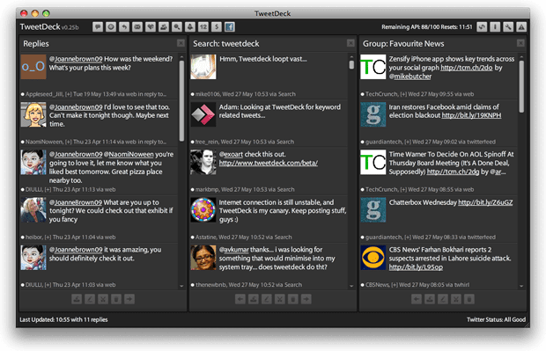Click the Favourite News column scrollbar thumb
The image size is (546, 351).
point(521,86)
